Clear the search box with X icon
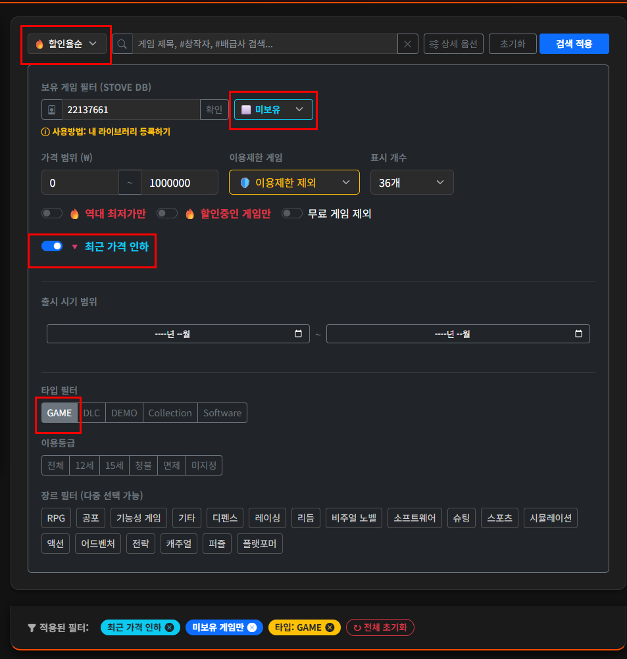 (407, 44)
